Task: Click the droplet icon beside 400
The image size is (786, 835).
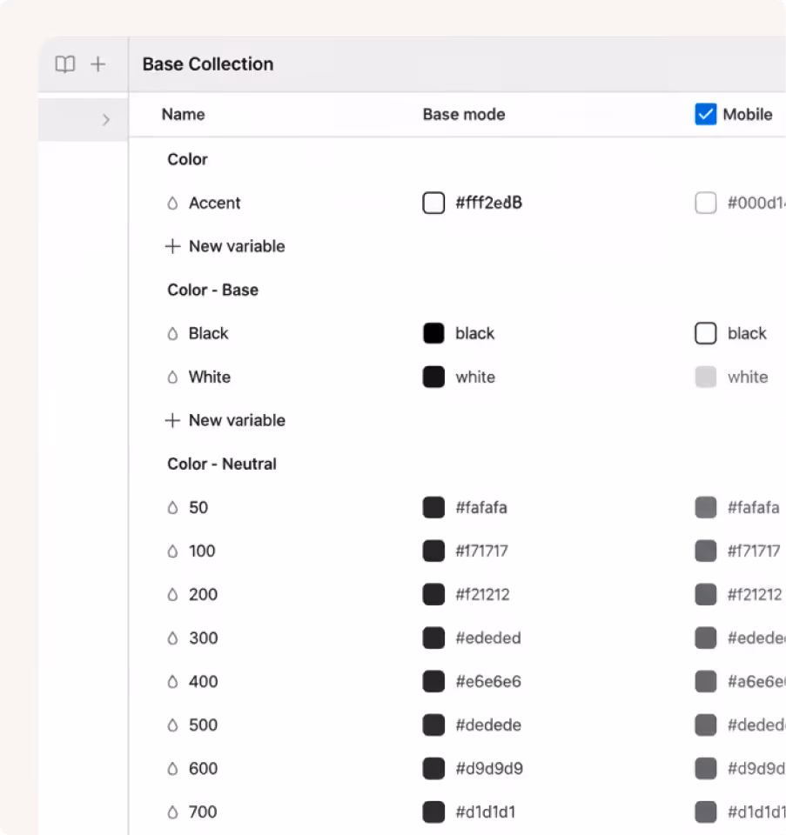Action: (x=172, y=682)
